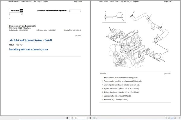Image resolution: width=181 pixels, height=120 pixels.
Task: Click heading Installing inlet and exhaust system
Action: coord(29,49)
